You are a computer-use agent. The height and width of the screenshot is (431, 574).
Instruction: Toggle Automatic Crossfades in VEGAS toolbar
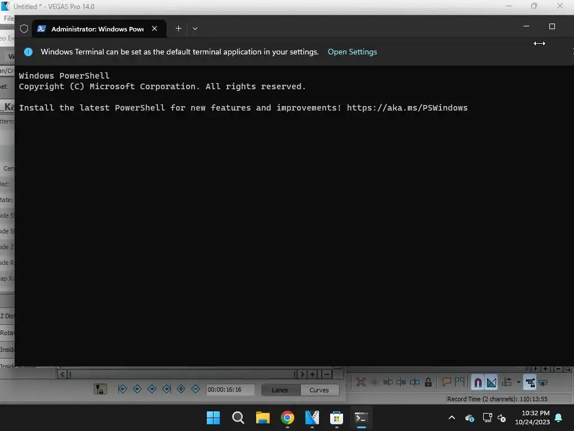click(x=492, y=383)
